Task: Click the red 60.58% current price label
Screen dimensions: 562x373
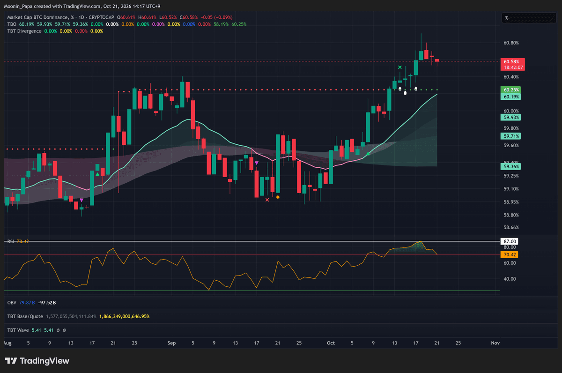Action: (x=510, y=61)
